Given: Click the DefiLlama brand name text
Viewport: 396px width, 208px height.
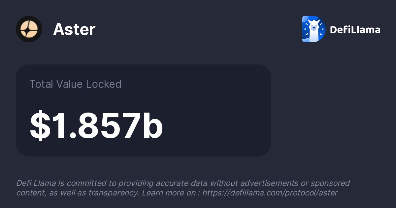Looking at the screenshot, I should click(355, 30).
